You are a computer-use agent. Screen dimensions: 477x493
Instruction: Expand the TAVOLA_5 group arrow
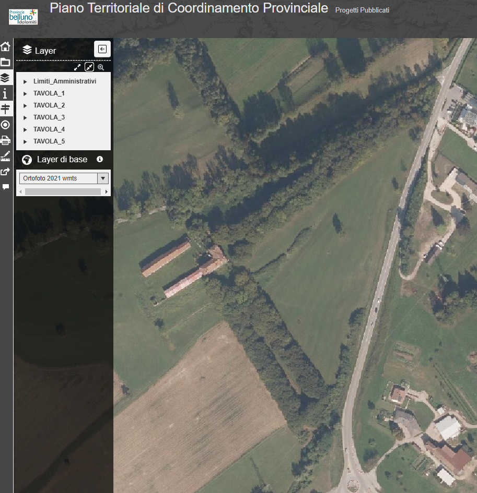[25, 141]
